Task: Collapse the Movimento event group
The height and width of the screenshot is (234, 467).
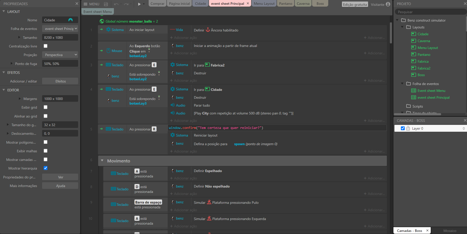Action: (102, 160)
